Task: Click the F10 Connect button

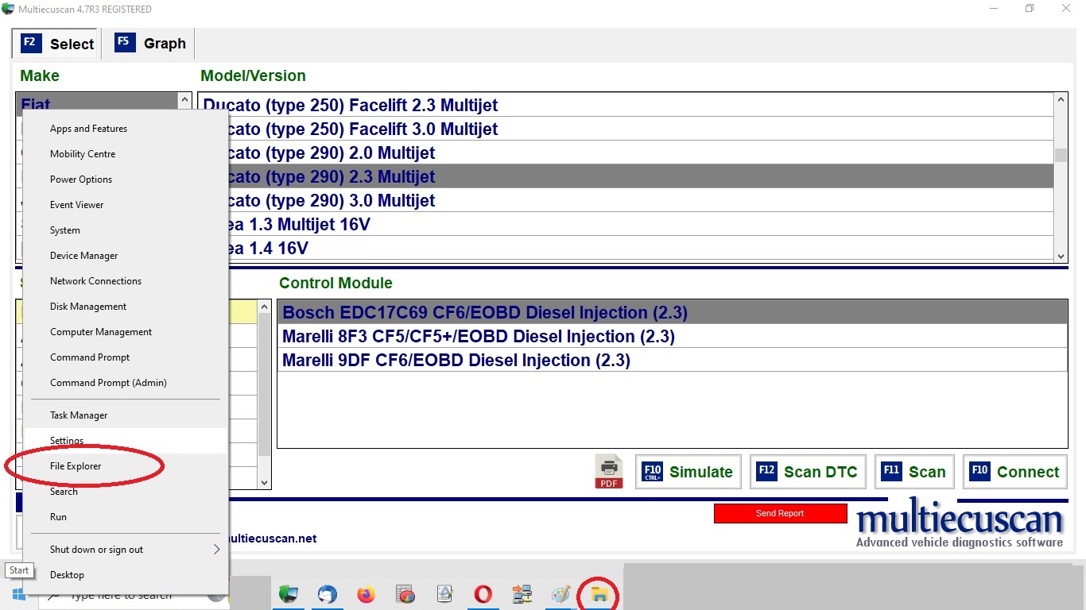Action: 1015,472
